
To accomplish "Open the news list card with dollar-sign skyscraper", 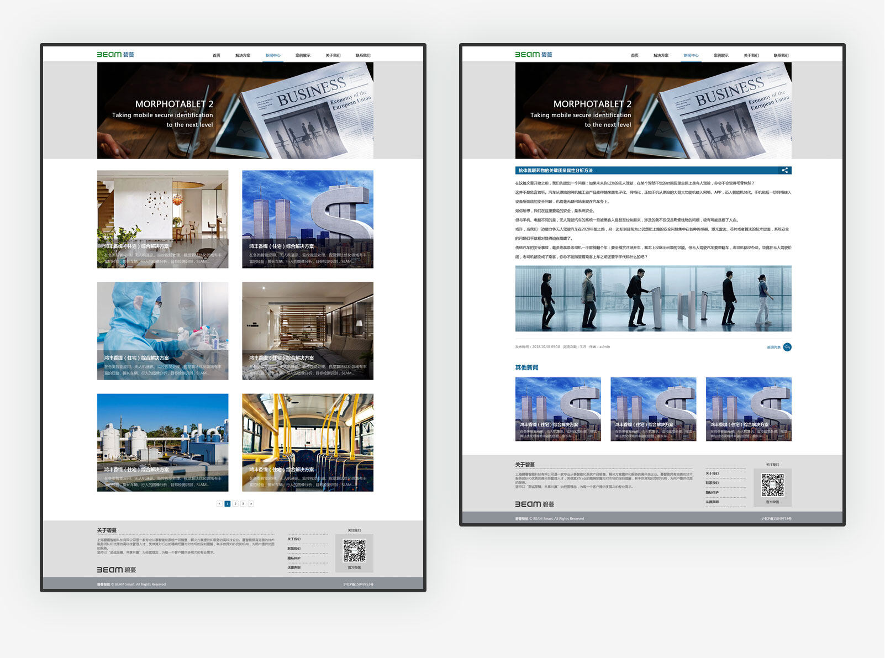I will (308, 219).
